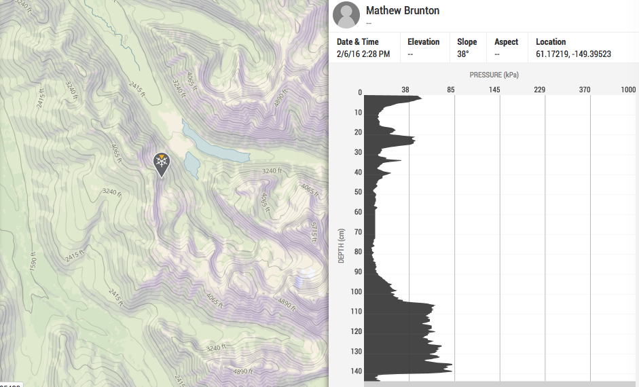Select coordinates 61.17219, -149.39523
639x387 pixels.
[x=573, y=54]
